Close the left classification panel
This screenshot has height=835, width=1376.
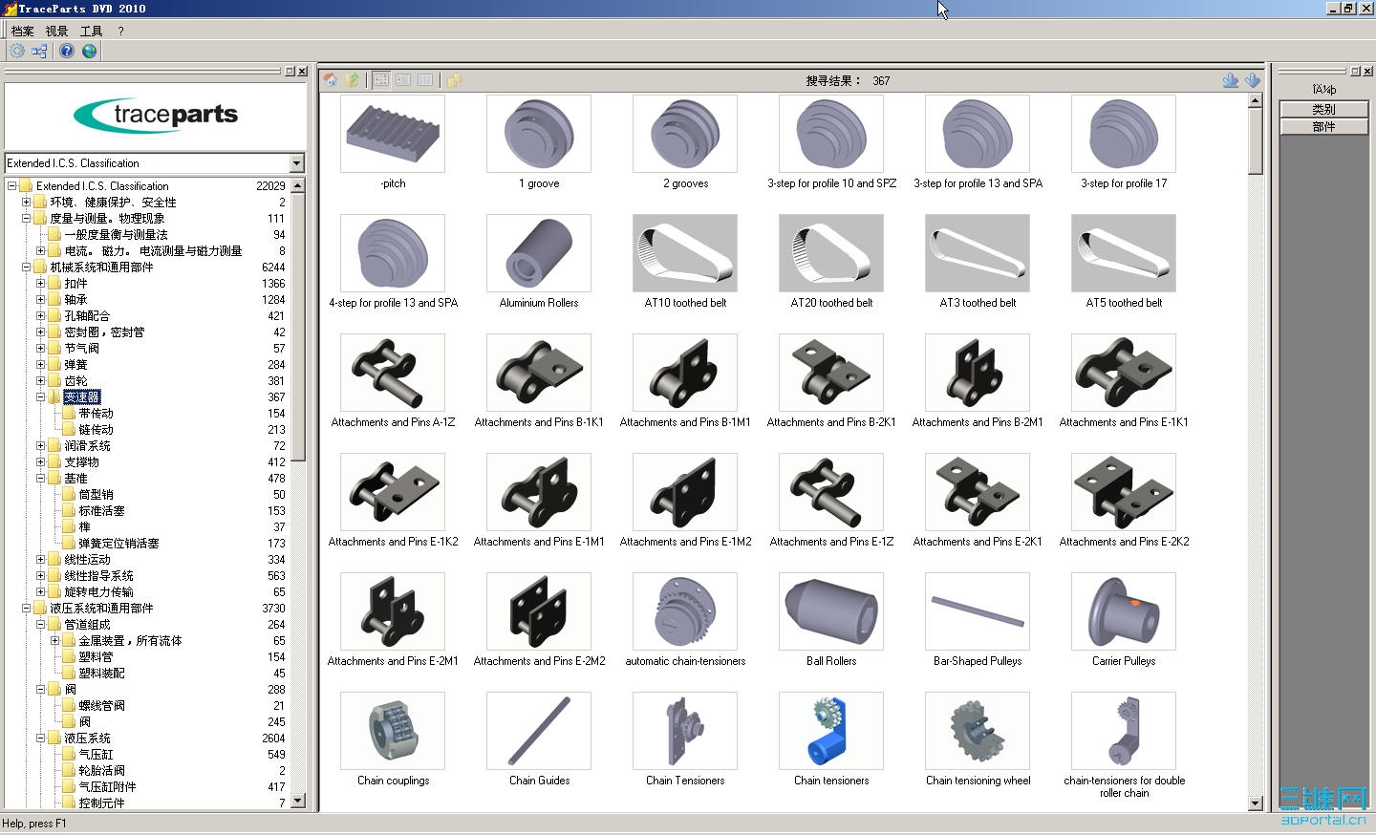pyautogui.click(x=302, y=72)
